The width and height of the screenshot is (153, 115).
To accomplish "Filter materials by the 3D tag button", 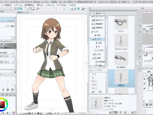I will coord(93,78).
